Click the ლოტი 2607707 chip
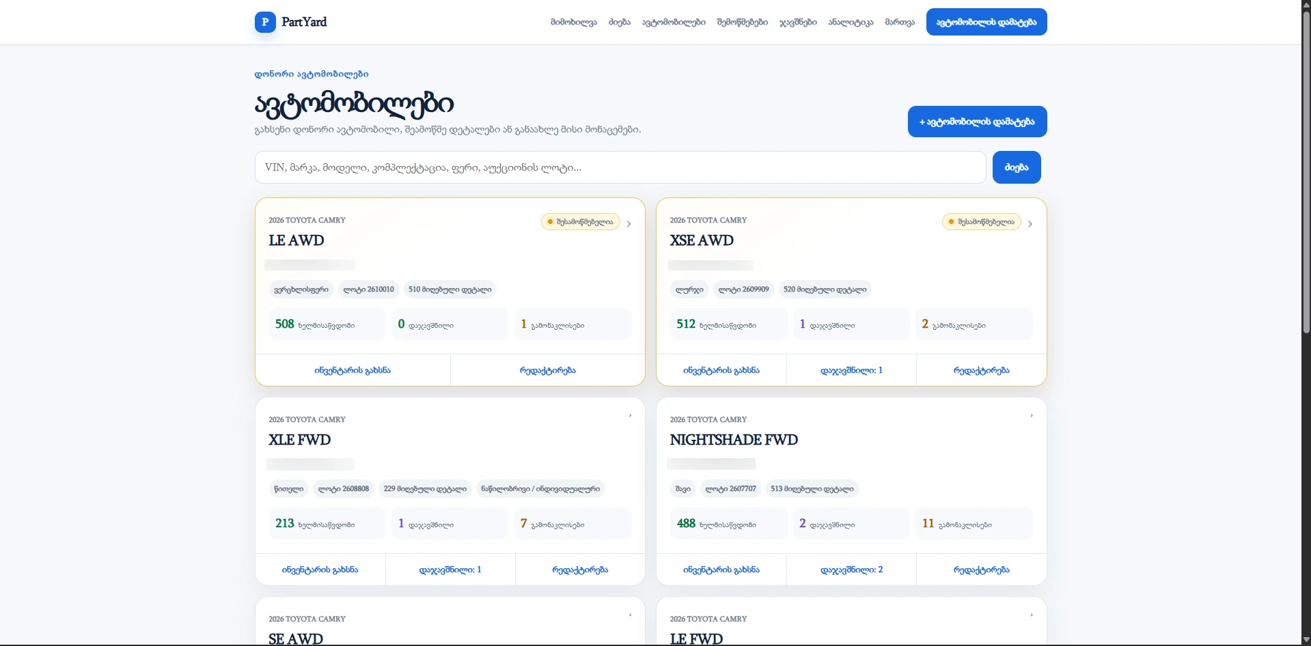1311x646 pixels. pos(731,489)
